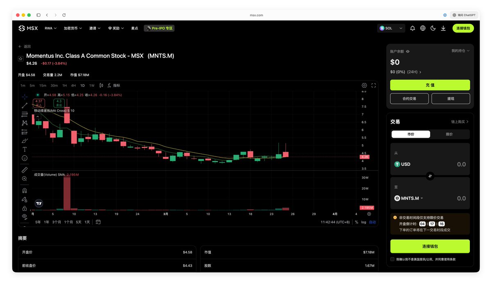Viewport: 492px width, 287px height.
Task: Open the forecasting and measurement tools
Action: tap(25, 132)
